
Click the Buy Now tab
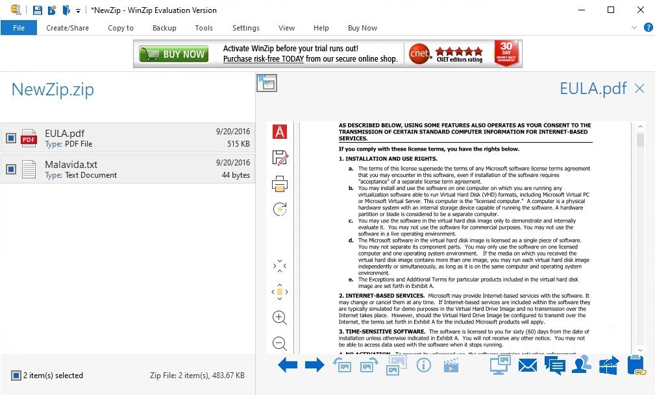[x=362, y=28]
